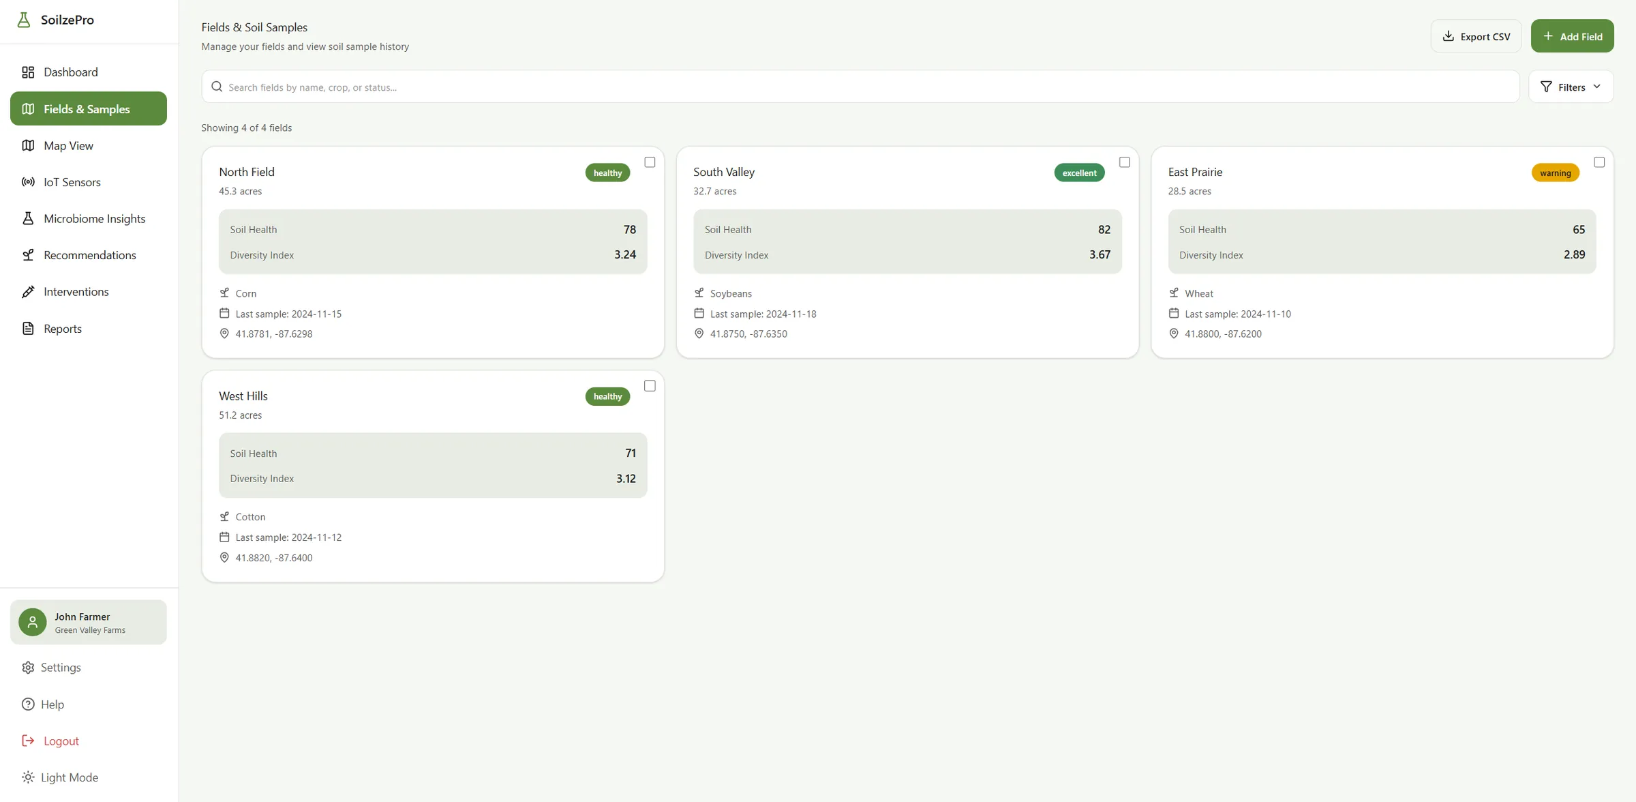The height and width of the screenshot is (802, 1636).
Task: Click the Dashboard grid icon
Action: tap(28, 72)
